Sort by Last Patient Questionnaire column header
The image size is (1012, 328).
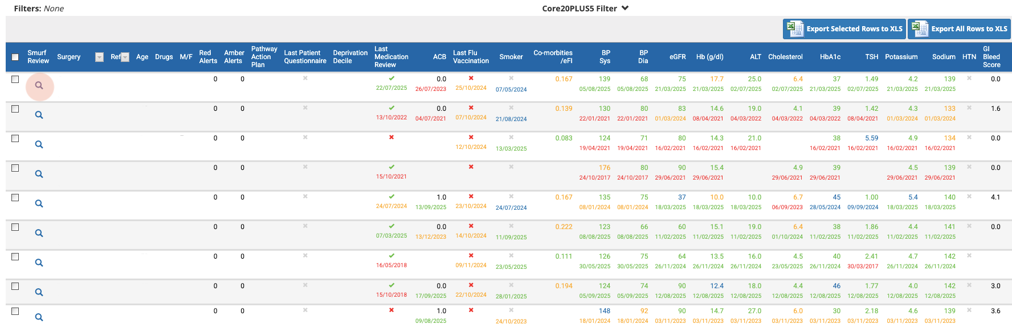(x=305, y=57)
